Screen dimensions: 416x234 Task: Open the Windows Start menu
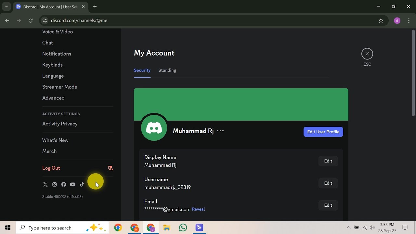tap(8, 228)
